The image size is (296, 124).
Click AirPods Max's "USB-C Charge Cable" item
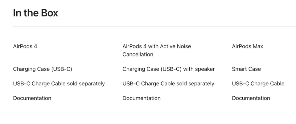pos(258,83)
